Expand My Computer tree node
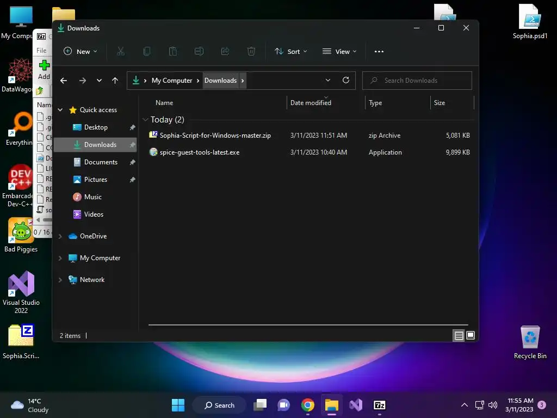 (60, 258)
